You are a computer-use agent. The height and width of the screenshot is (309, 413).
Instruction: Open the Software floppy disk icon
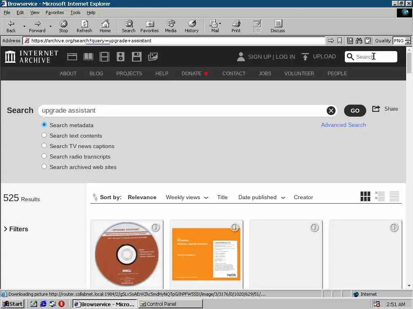click(136, 57)
